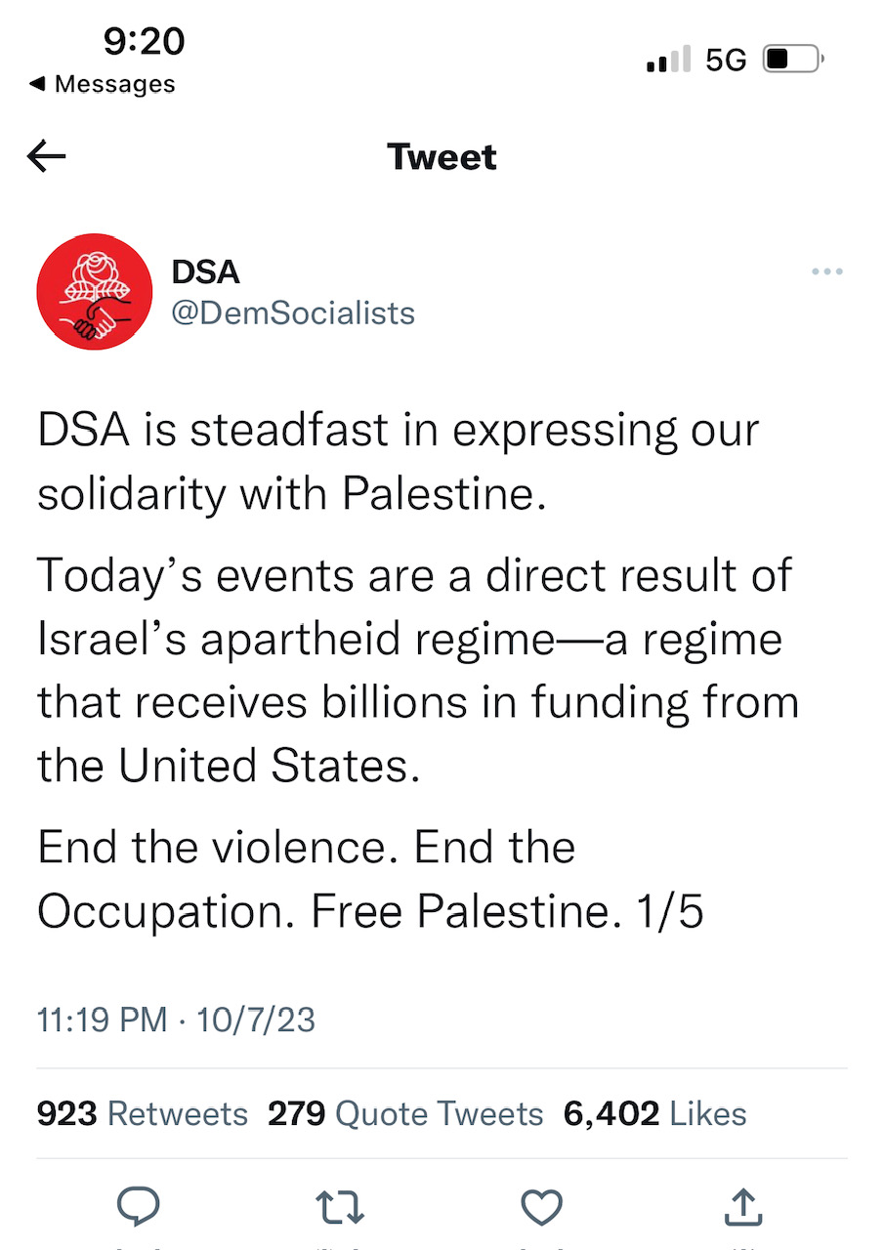Viewport: 884px width, 1250px height.
Task: Tap the retweet arrows icon
Action: point(342,1208)
